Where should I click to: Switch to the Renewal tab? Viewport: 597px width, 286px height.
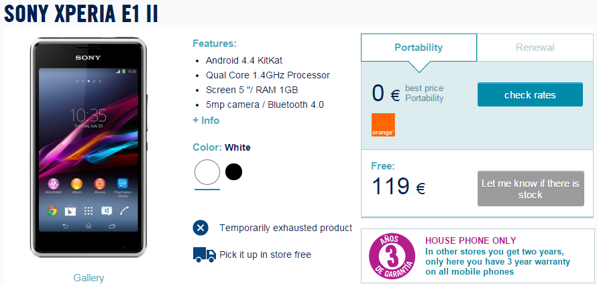coord(535,48)
